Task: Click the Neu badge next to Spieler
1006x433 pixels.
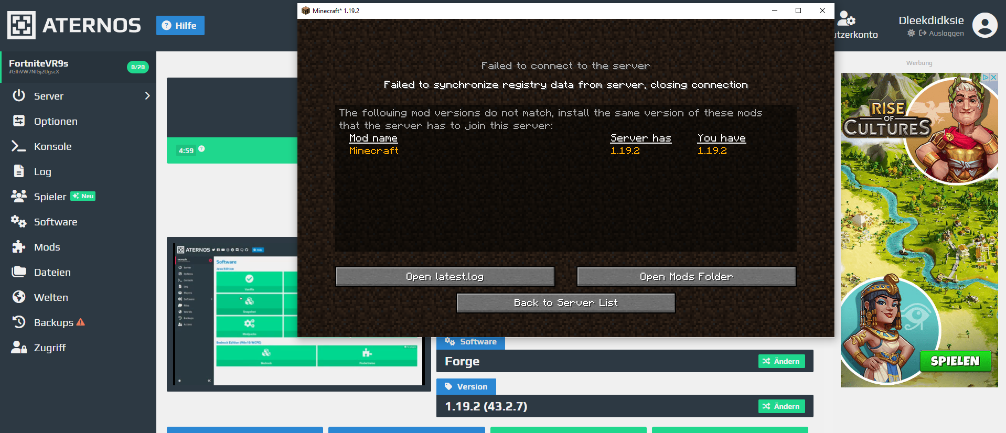Action: (x=83, y=196)
